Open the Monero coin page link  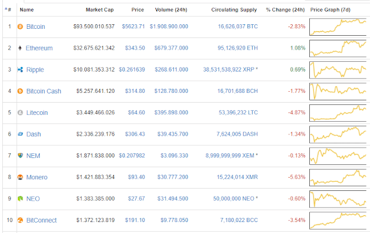click(37, 177)
